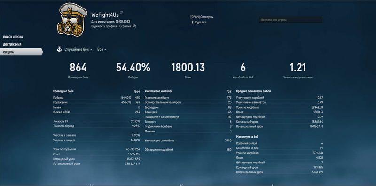Click the max team damage 121 965
Screen dimensions: 376x186
tap(318, 167)
